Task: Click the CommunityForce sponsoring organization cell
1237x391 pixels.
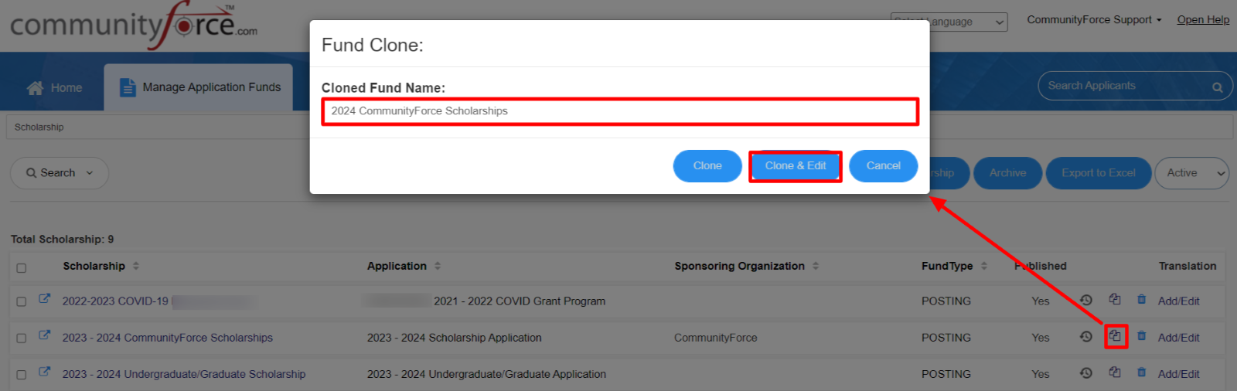Action: pos(716,338)
